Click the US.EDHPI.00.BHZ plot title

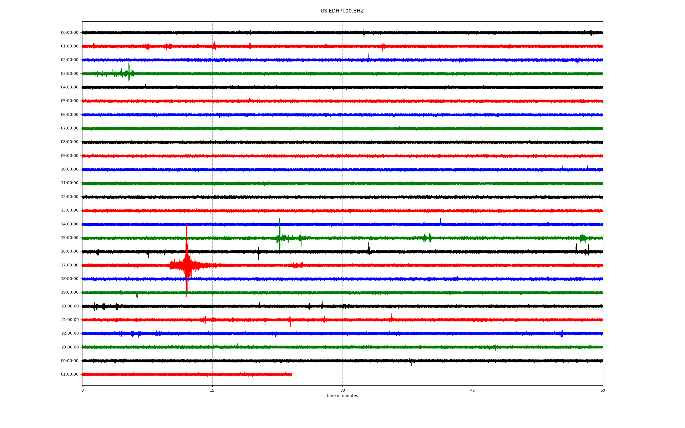[342, 11]
